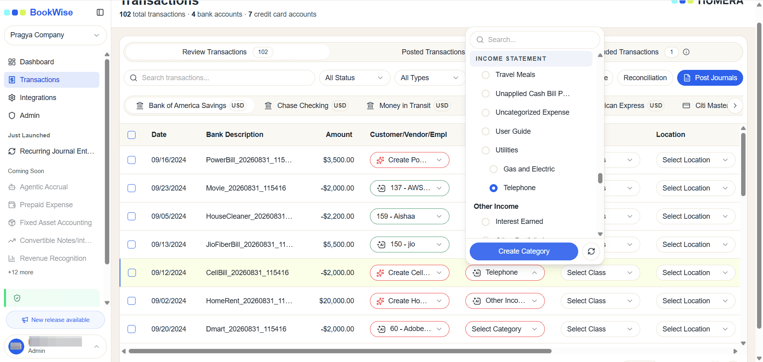The height and width of the screenshot is (362, 763).
Task: Click the refresh categories icon
Action: pyautogui.click(x=591, y=251)
